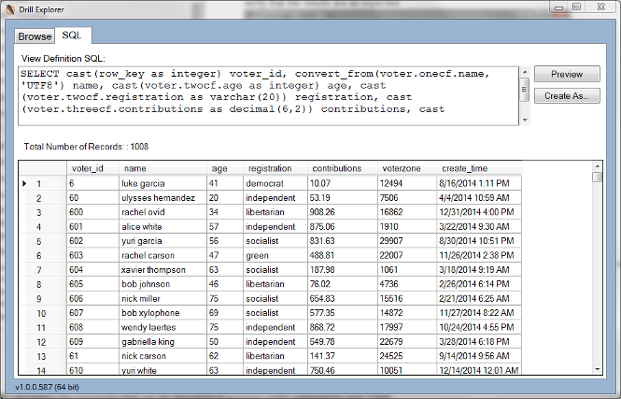Maximize the Drill Explorer window
The image size is (621, 399).
(x=576, y=7)
